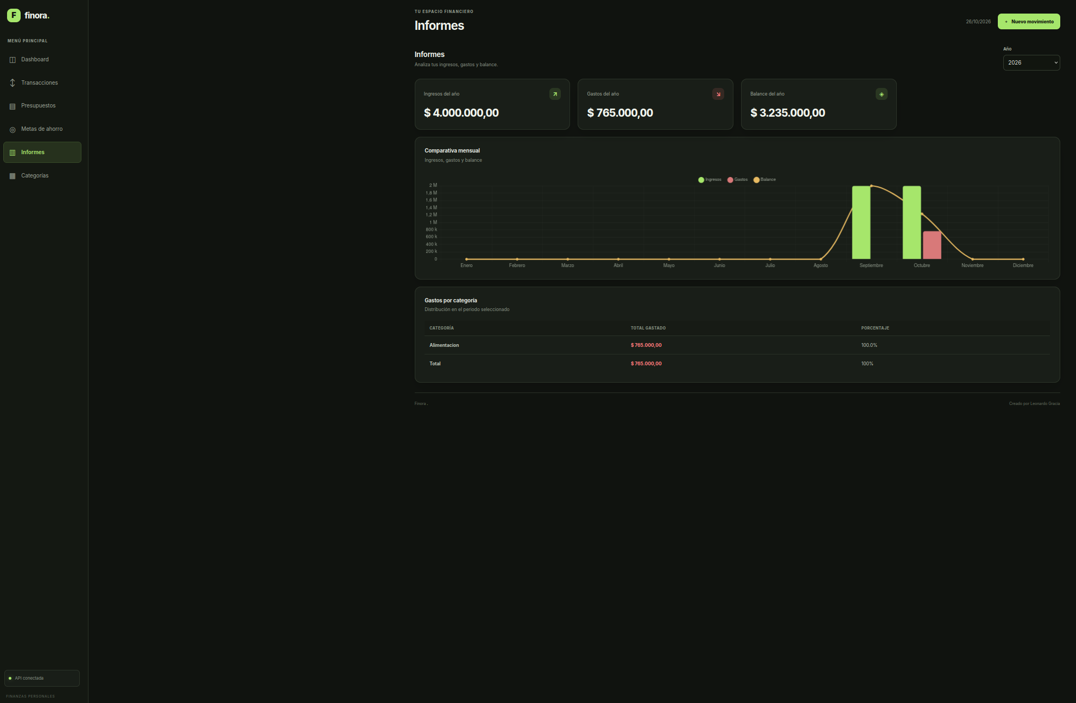Screen dimensions: 1076x703
Task: Click the Transacciones arrows icon
Action: (12, 83)
